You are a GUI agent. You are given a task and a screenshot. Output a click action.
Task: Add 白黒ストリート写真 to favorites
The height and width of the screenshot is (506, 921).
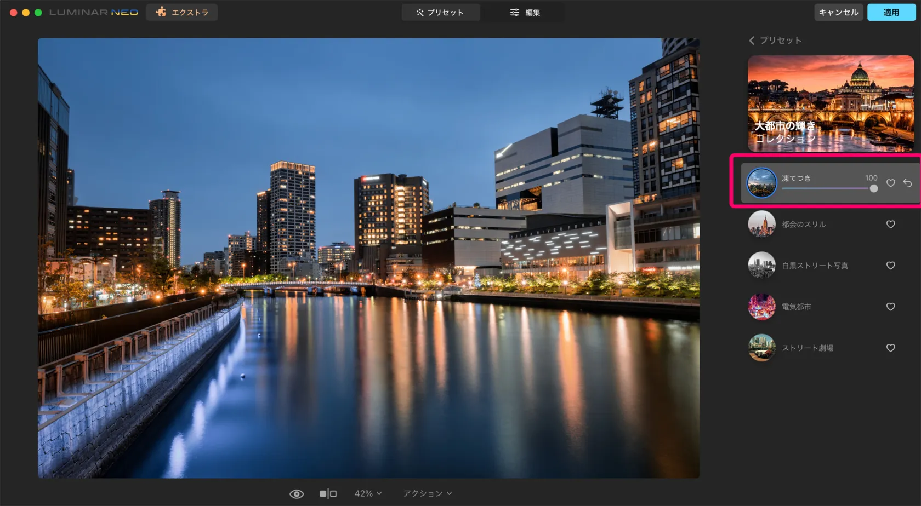[891, 266]
